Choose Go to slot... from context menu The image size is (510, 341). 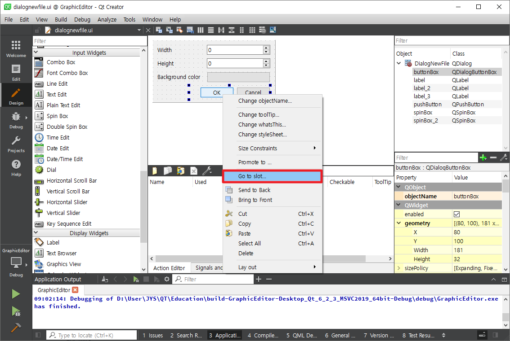(x=273, y=176)
